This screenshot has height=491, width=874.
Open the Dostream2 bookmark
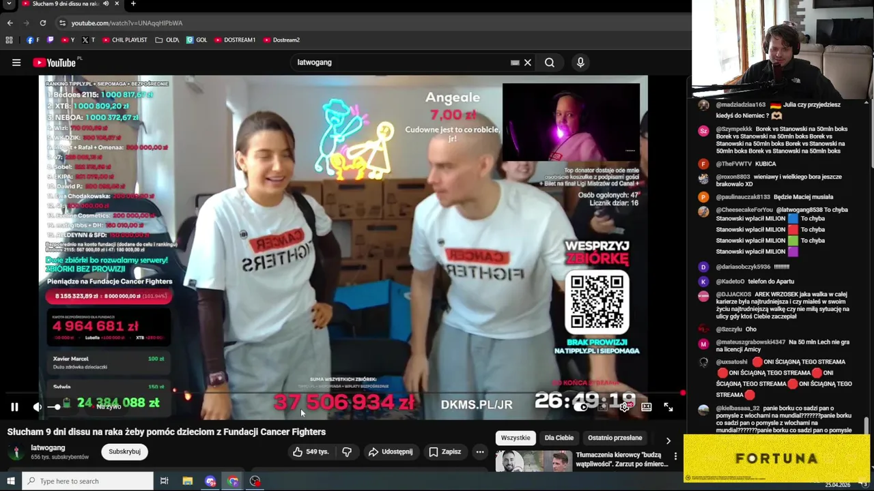(281, 40)
